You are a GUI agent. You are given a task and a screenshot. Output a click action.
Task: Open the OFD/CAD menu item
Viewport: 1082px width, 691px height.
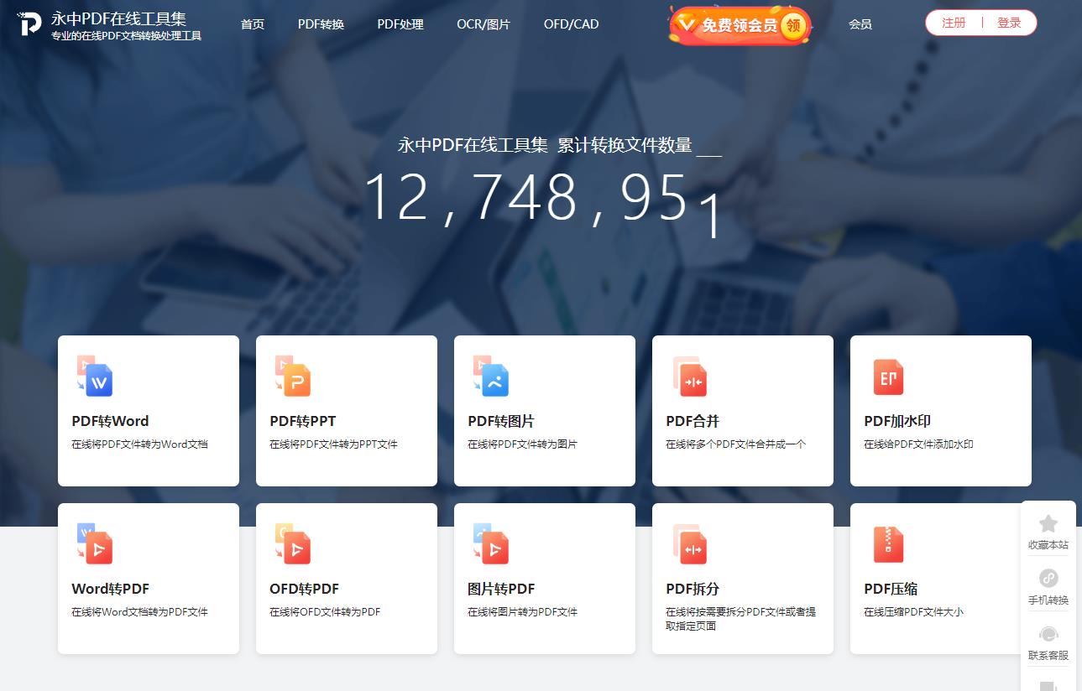pyautogui.click(x=571, y=24)
